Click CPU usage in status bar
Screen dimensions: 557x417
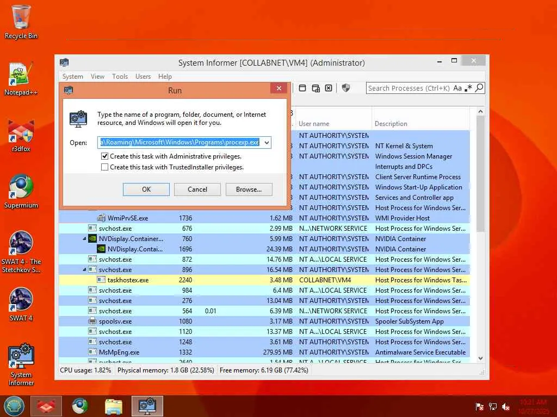[85, 370]
